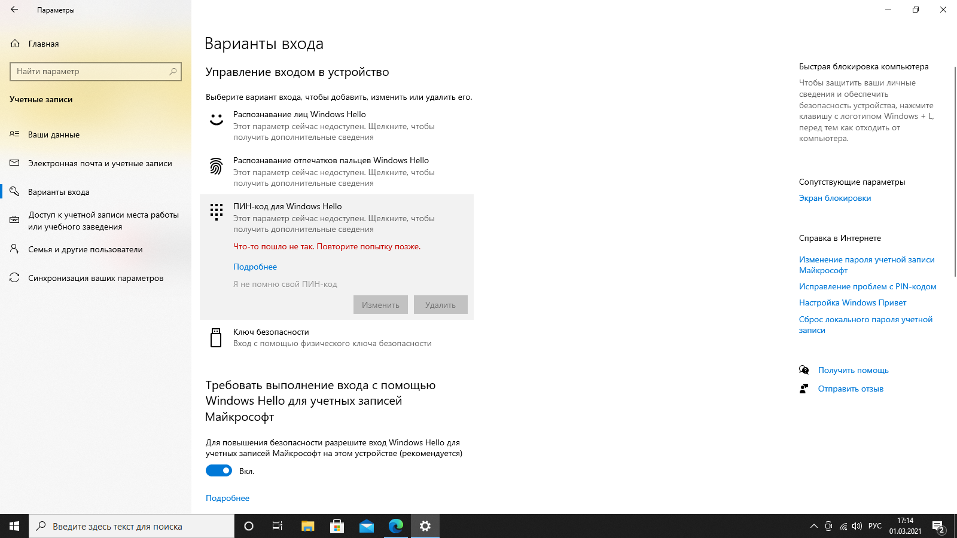Open Изменение пароля учетной записи Майкрософт
This screenshot has width=957, height=538.
click(867, 265)
